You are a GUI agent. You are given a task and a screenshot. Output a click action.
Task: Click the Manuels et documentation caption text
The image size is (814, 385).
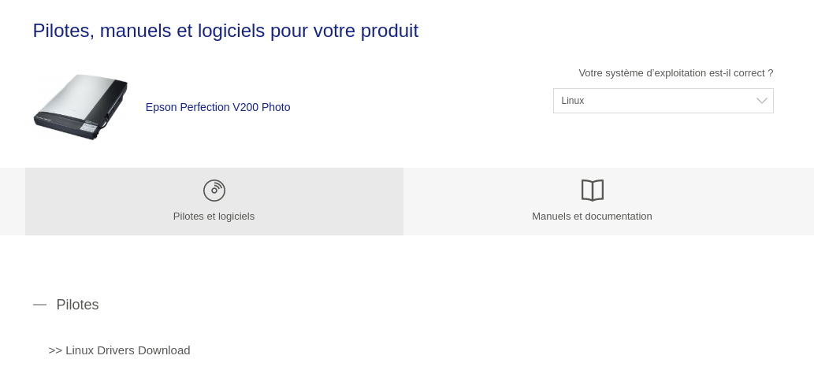coord(593,217)
